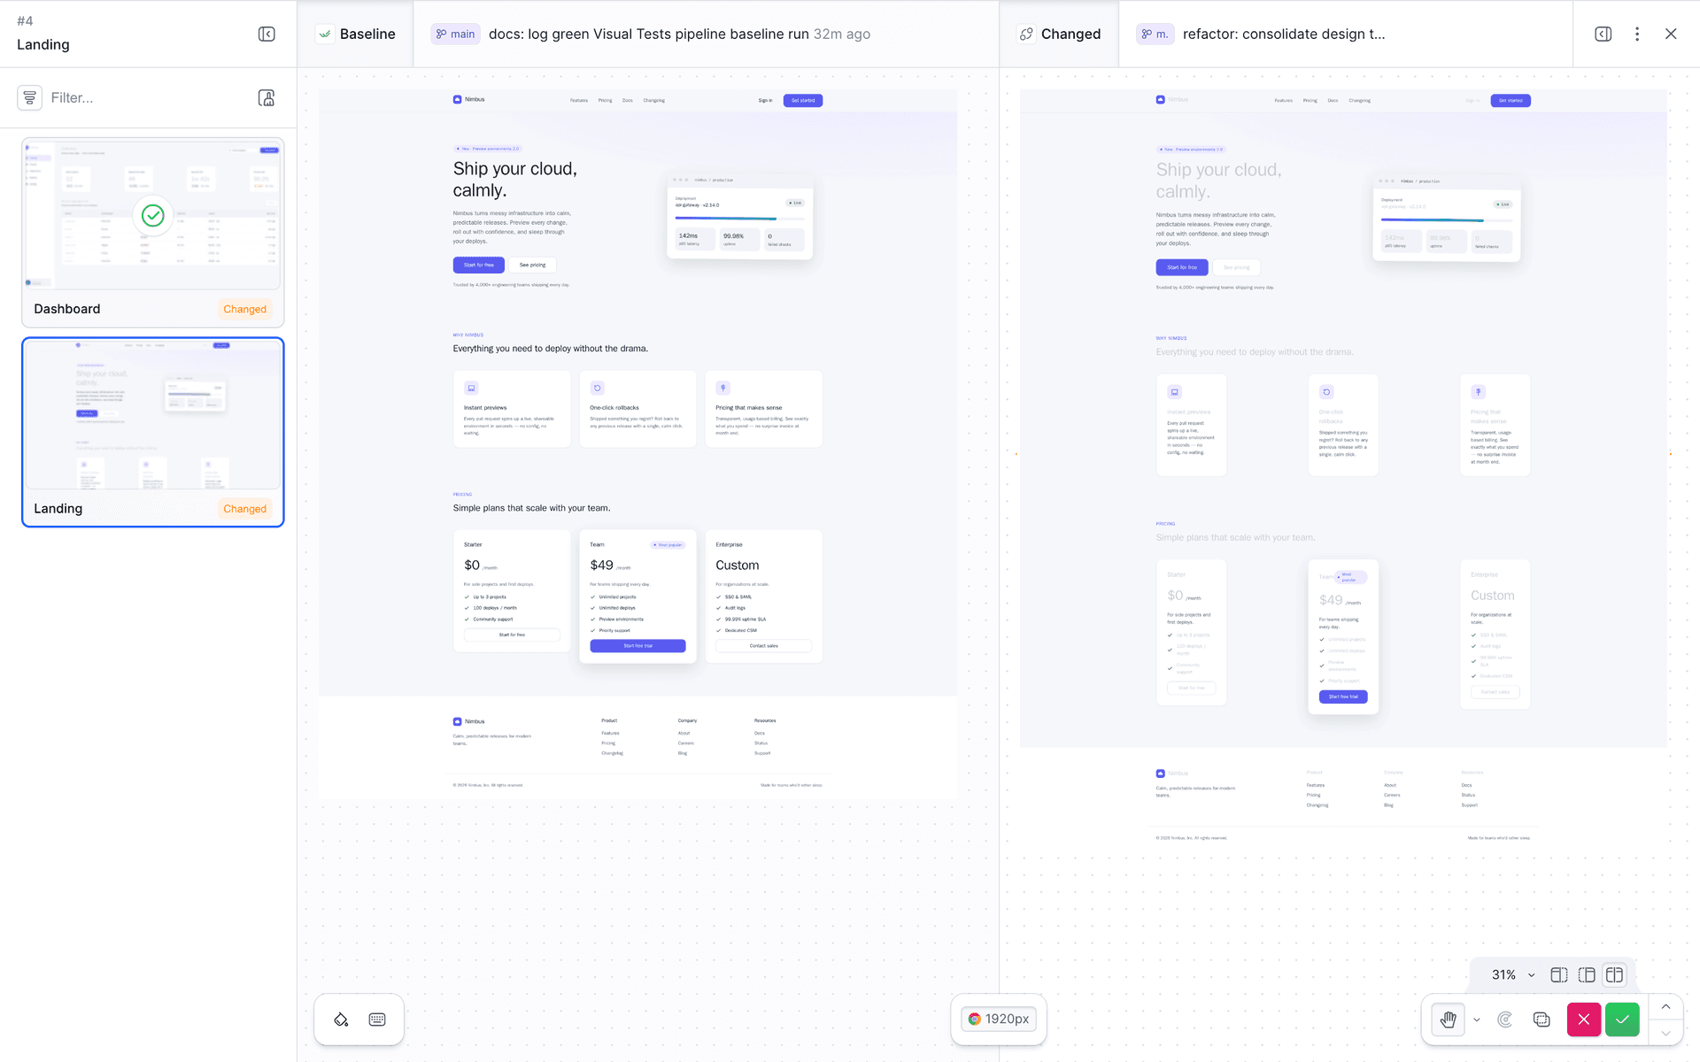1700x1062 pixels.
Task: Click the baseline Landing page screenshot
Action: 637,444
